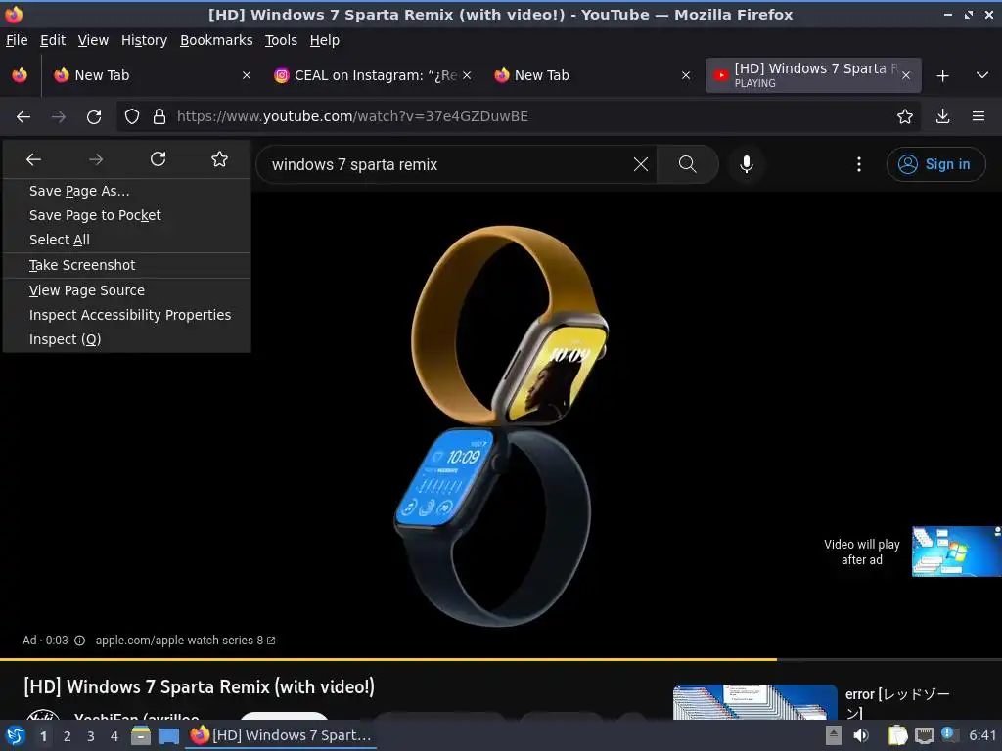The height and width of the screenshot is (751, 1002).
Task: Bookmark this page with URL bar star
Action: (904, 117)
